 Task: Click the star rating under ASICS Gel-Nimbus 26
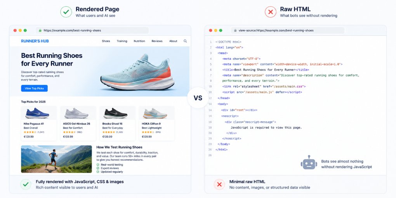coord(69,132)
